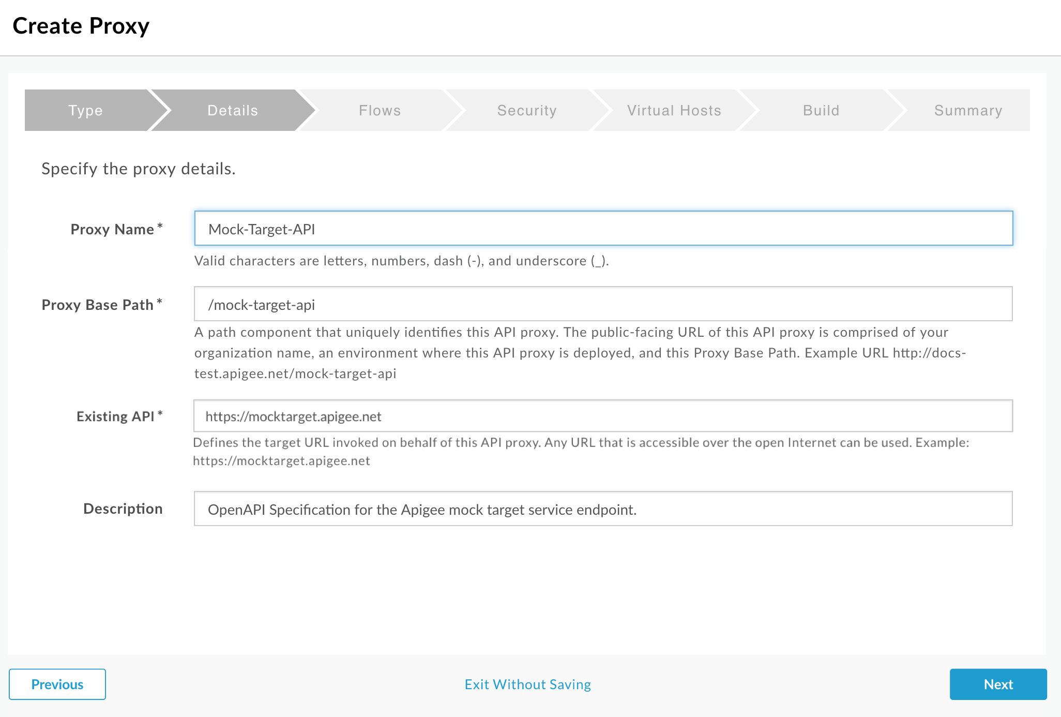
Task: Click the Summary step icon in wizard
Action: (967, 110)
